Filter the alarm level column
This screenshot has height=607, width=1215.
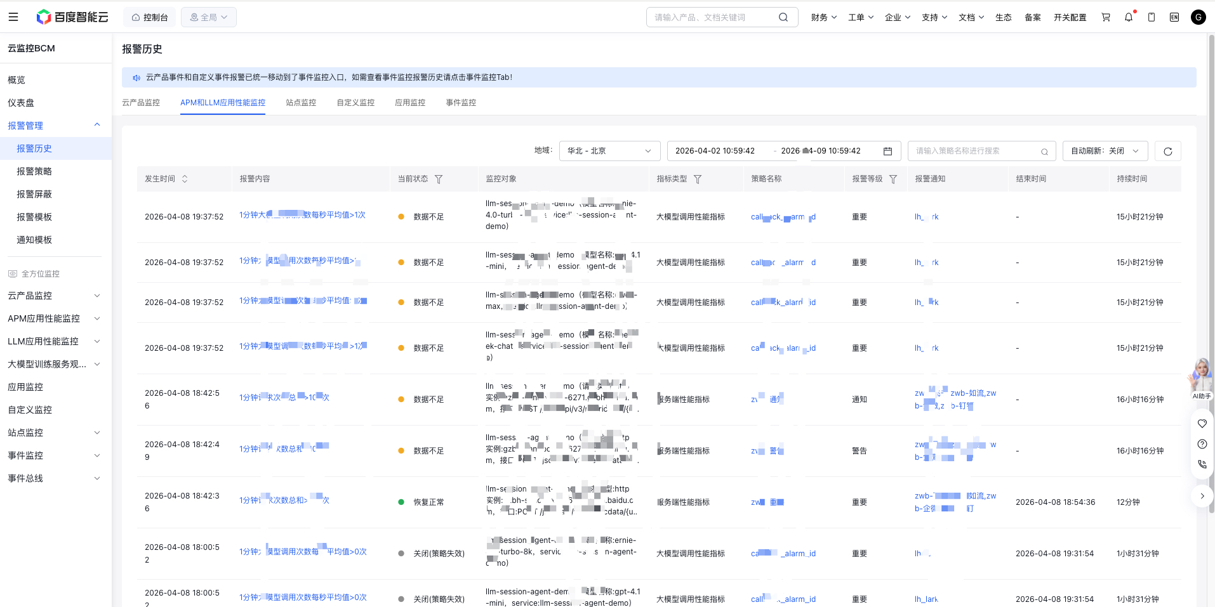click(x=893, y=179)
